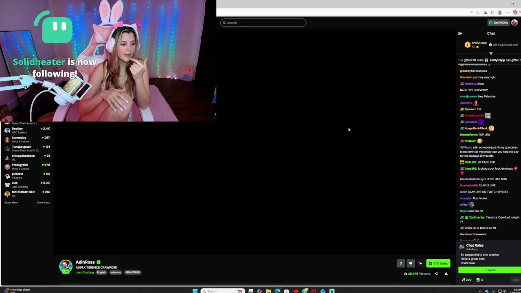Click the volume icon in system tray
521x293 pixels.
point(505,291)
